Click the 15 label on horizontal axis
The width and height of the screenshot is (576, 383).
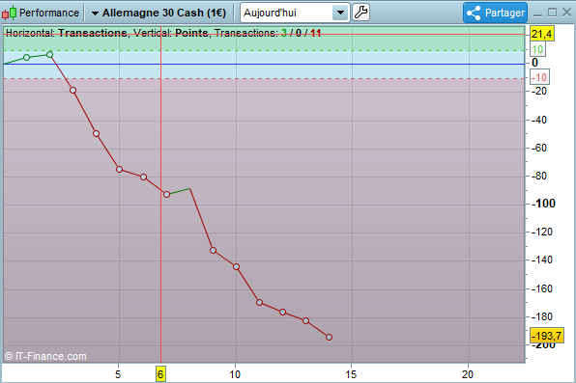[x=351, y=374]
